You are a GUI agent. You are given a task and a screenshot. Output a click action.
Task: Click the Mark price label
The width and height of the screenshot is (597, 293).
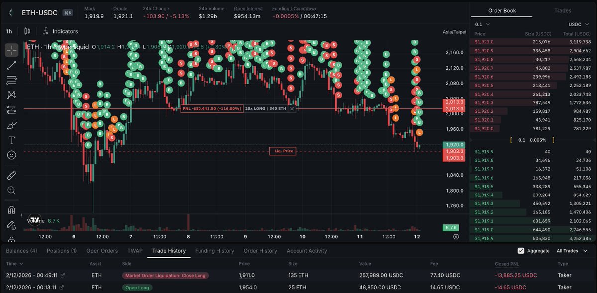[90, 9]
